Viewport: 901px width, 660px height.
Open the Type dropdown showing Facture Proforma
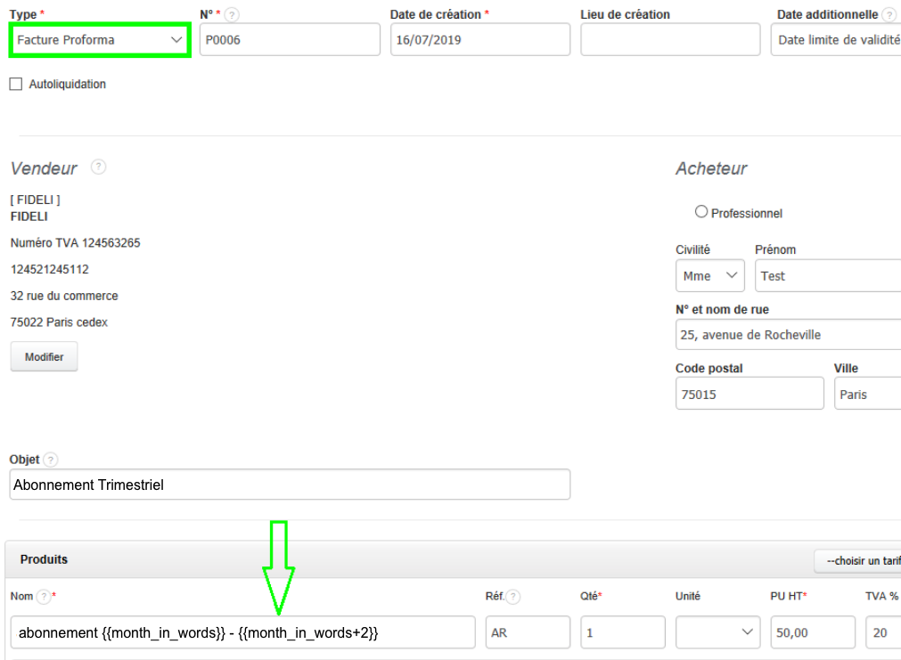tap(99, 39)
